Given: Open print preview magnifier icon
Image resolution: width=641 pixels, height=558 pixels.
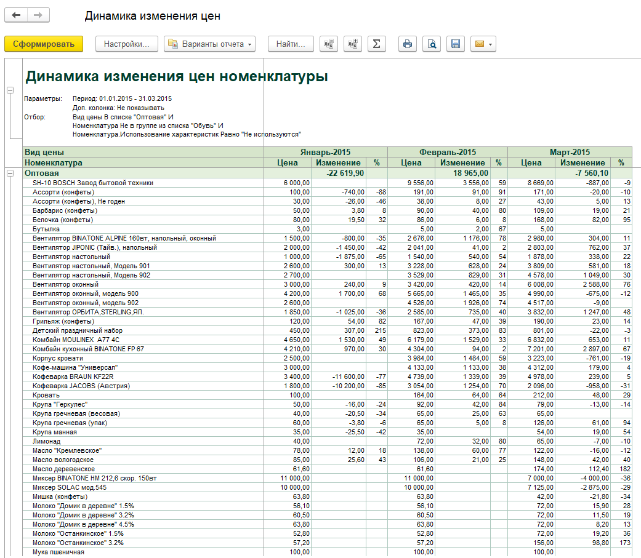Looking at the screenshot, I should [x=432, y=44].
